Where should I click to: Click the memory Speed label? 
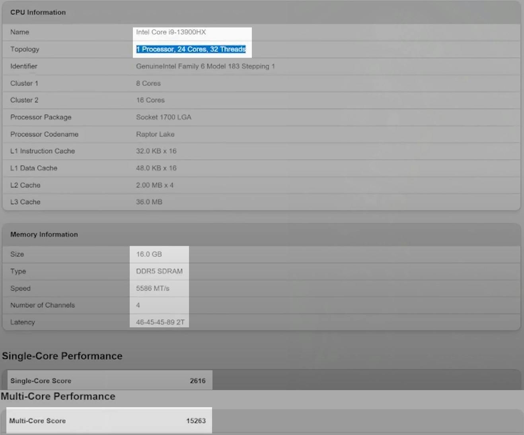coord(20,288)
